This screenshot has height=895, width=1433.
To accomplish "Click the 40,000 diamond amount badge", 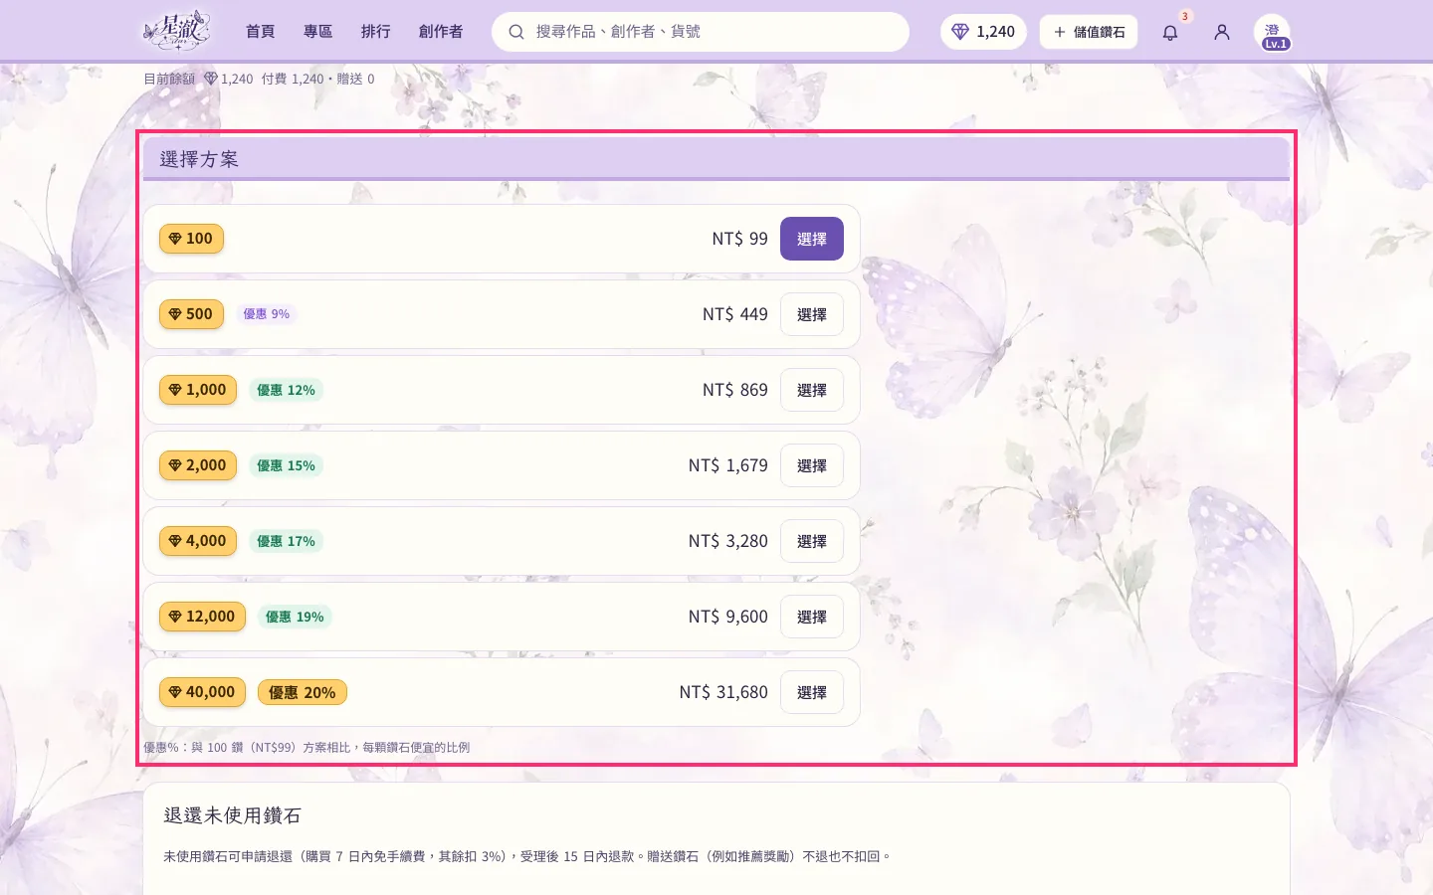I will pos(202,692).
